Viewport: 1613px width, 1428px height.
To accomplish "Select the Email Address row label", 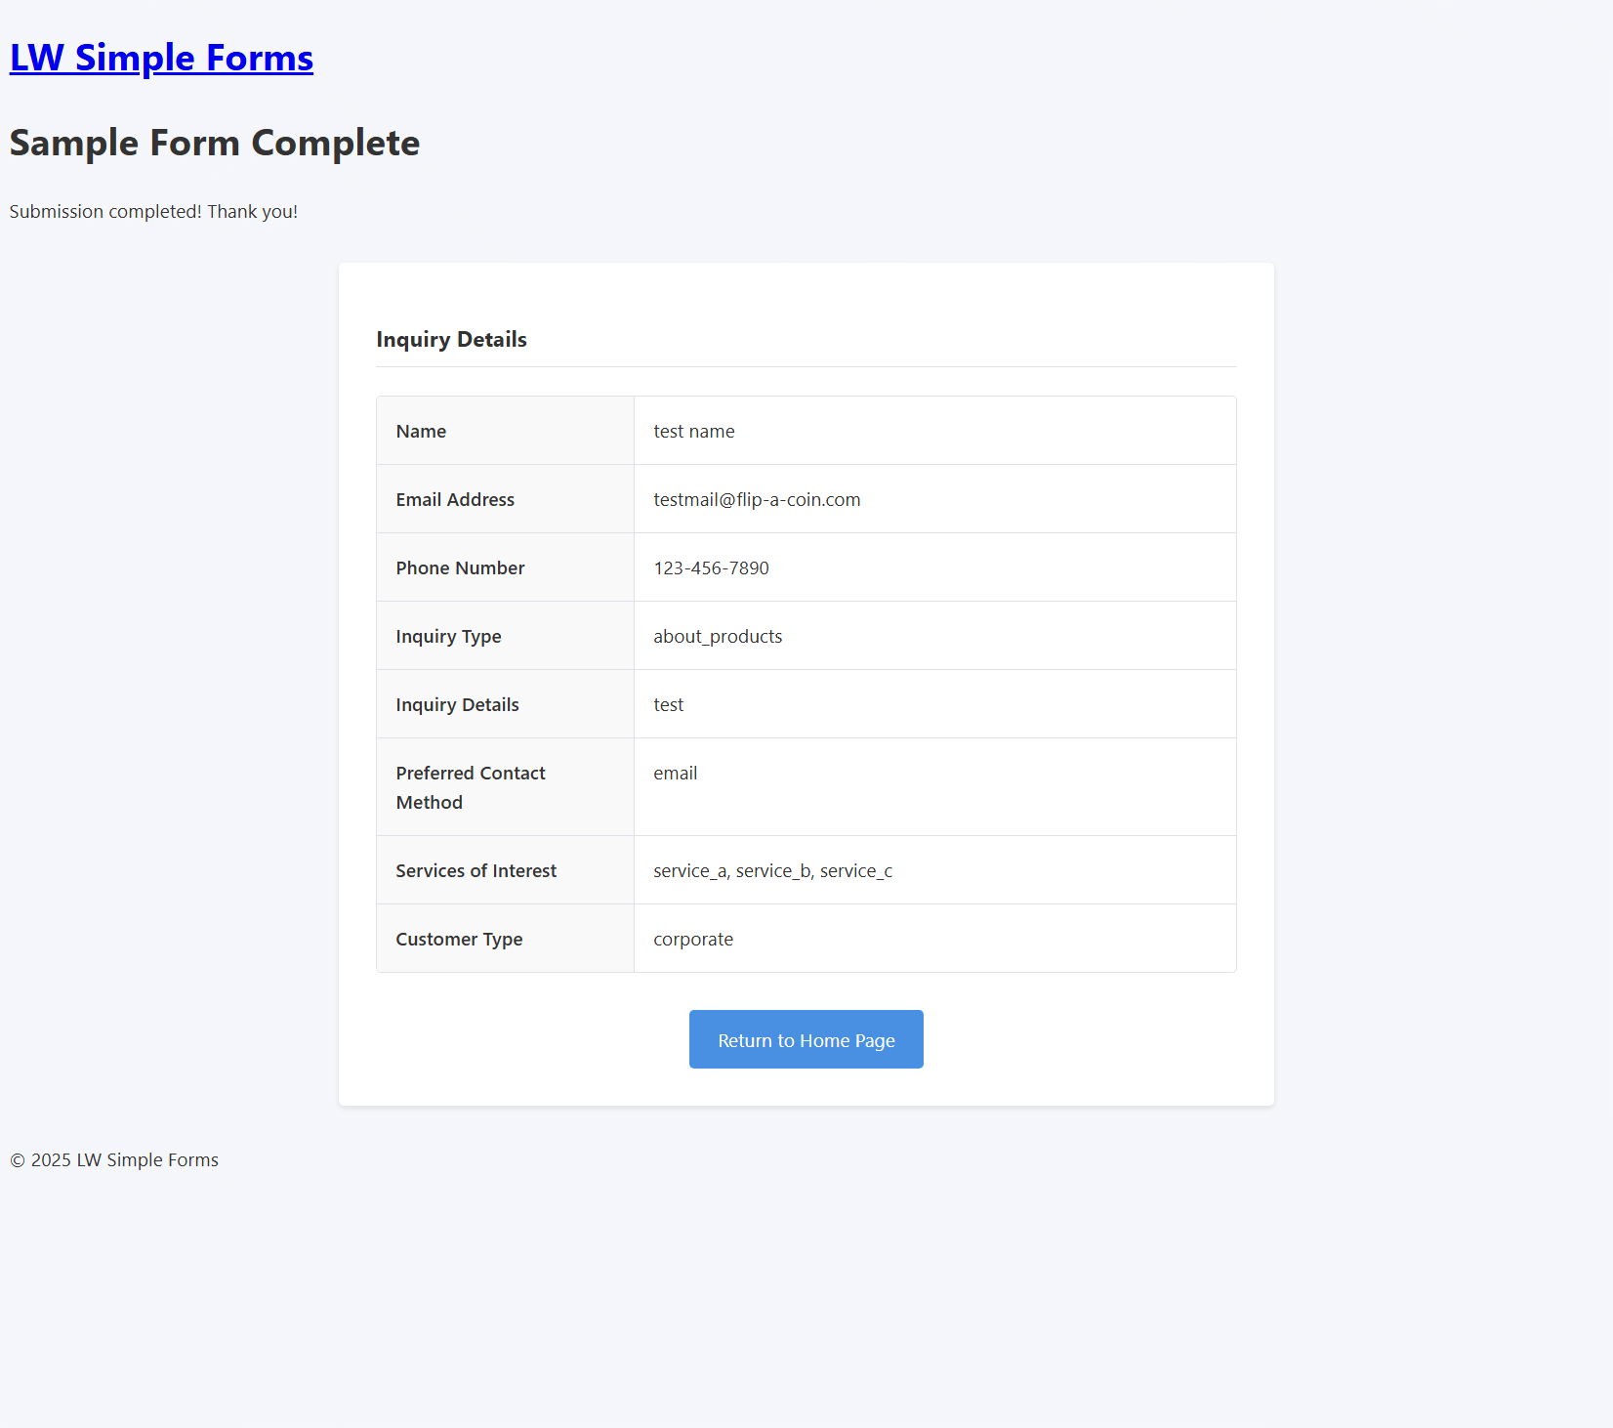I will (x=454, y=499).
